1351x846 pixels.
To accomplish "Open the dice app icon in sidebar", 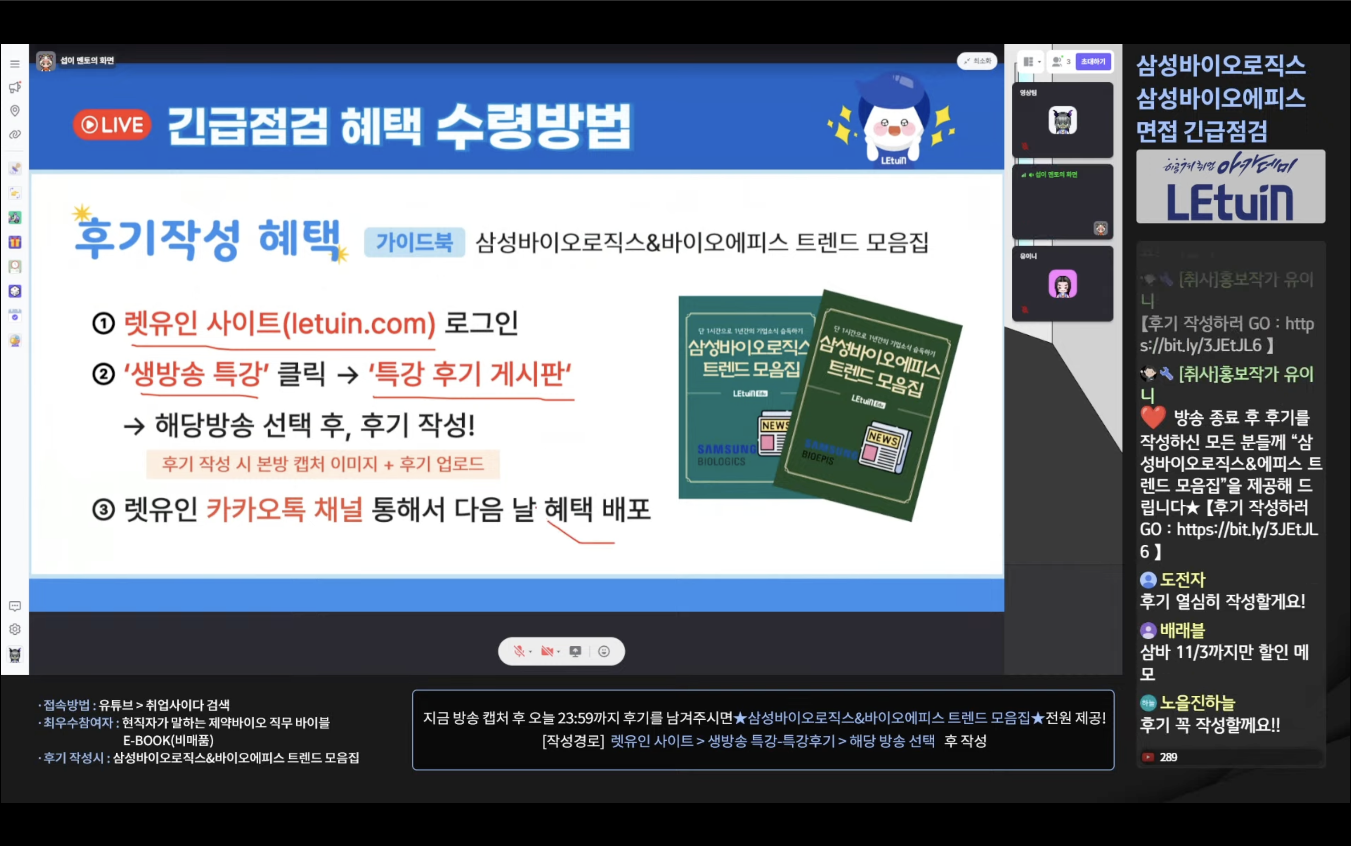I will coord(15,291).
